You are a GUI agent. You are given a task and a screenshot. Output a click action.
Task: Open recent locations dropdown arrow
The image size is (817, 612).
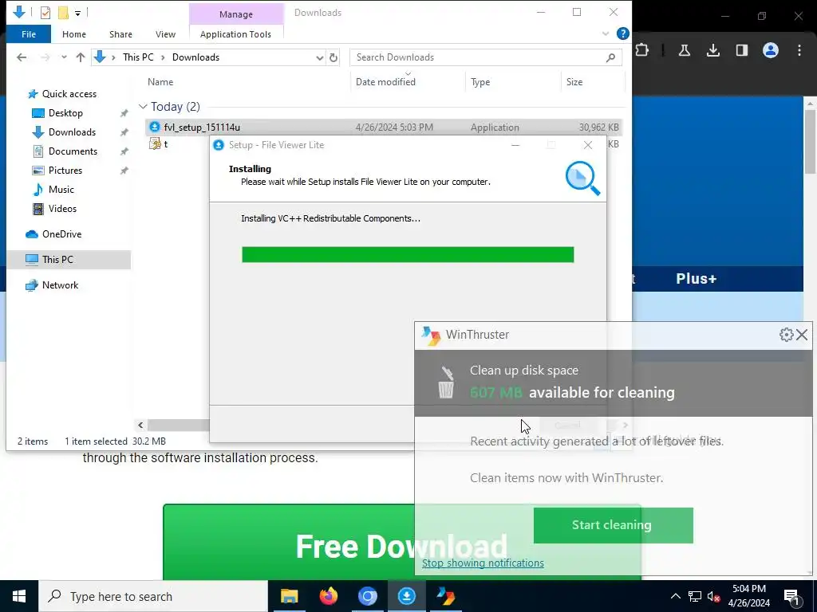click(64, 57)
